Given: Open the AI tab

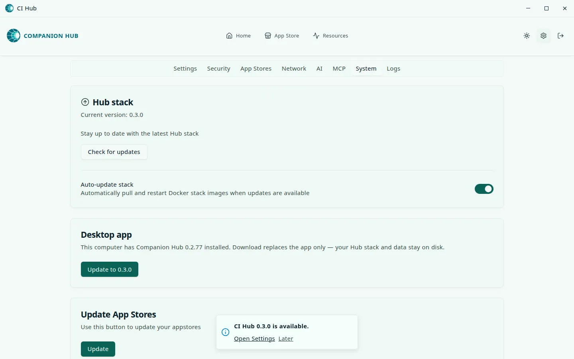Looking at the screenshot, I should click(x=319, y=69).
